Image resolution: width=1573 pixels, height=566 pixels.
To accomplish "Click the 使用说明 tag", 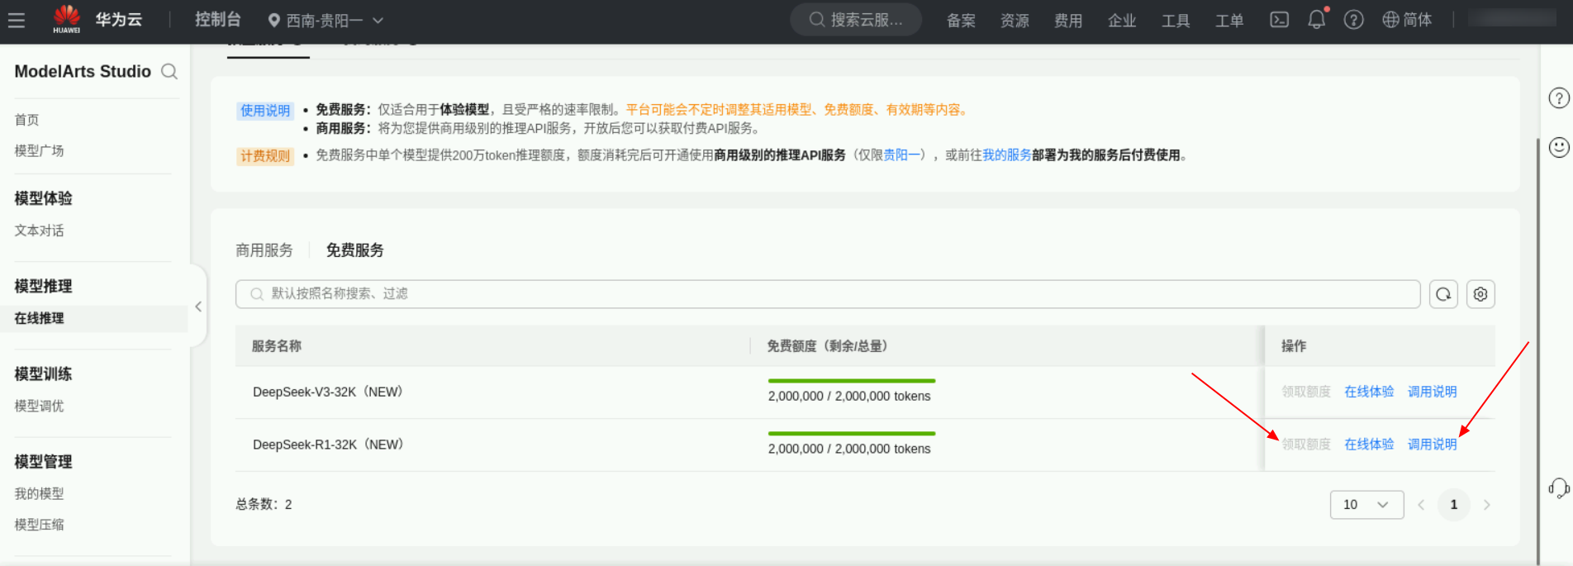I will (x=265, y=111).
